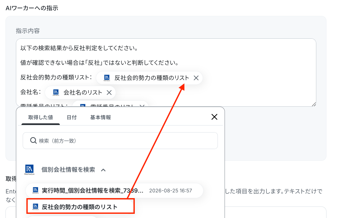Choose the 実行時間_個別会社情報を検索 value row
The height and width of the screenshot is (218, 339).
pos(114,191)
